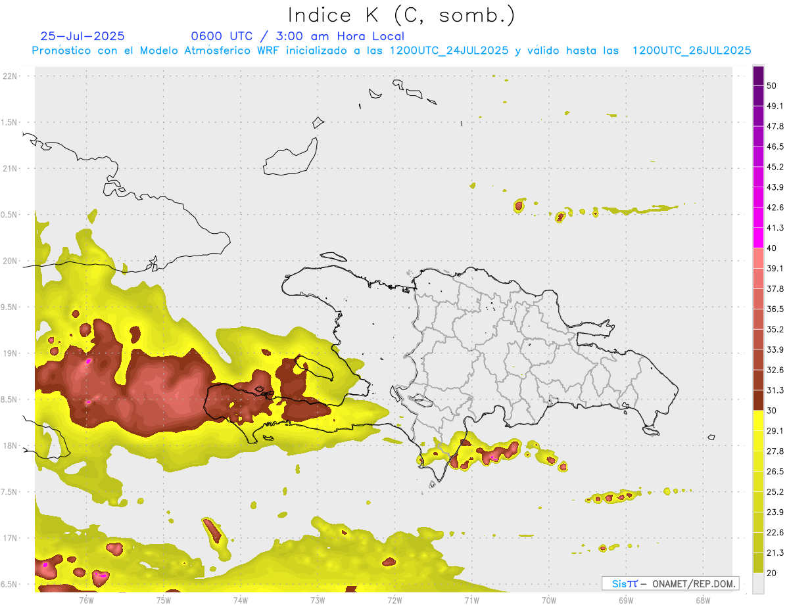
Task: Click the color bar value "31.3"
Action: tap(775, 390)
